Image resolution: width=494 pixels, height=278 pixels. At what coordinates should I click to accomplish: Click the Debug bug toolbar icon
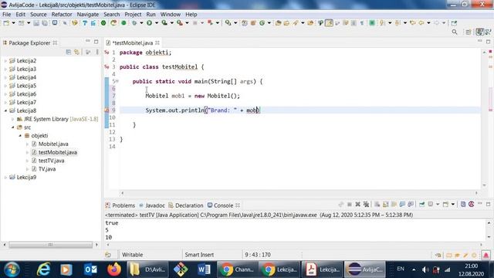[x=134, y=23]
